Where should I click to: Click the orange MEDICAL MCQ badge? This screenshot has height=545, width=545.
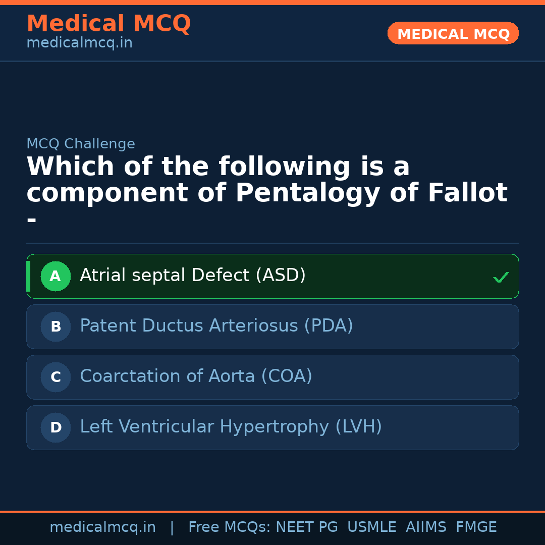coord(453,33)
